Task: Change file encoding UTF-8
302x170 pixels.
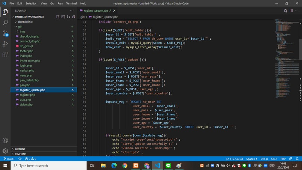Action: point(264,159)
